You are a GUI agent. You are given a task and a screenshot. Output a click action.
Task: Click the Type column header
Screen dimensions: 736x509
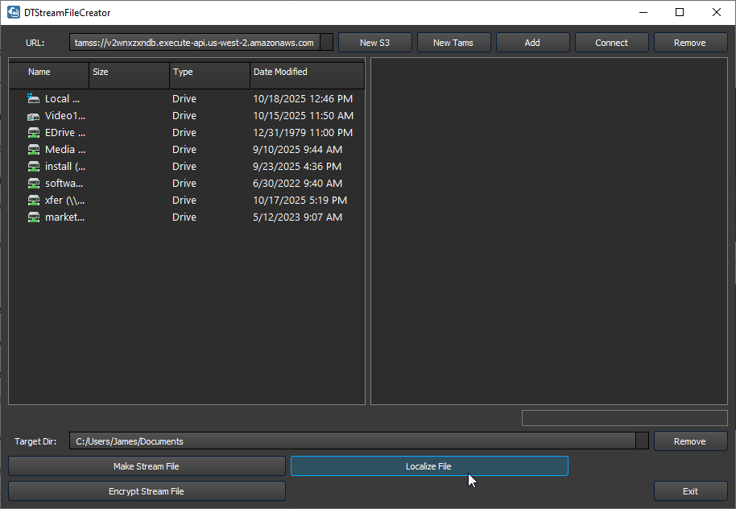(x=209, y=72)
